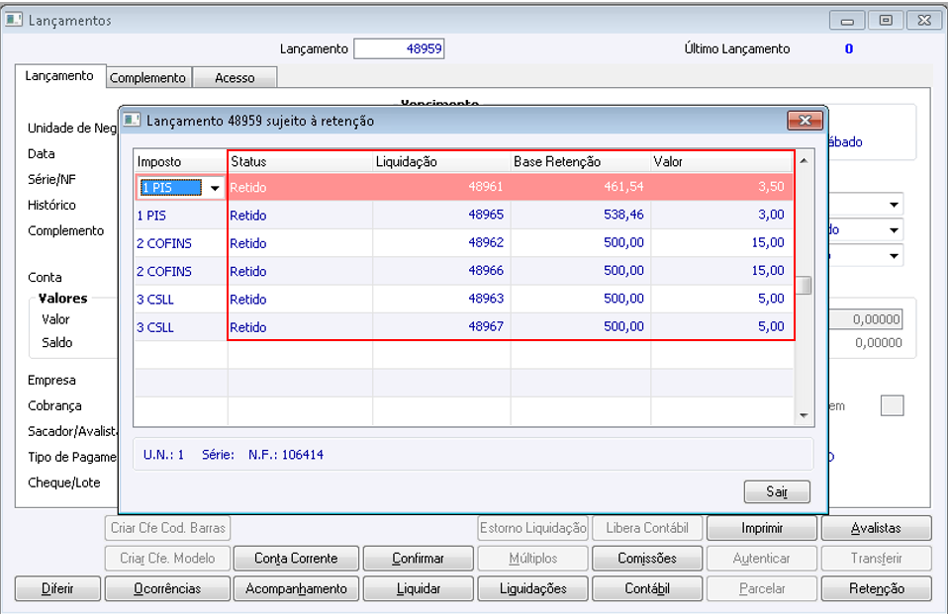Click the Confirmar button

(418, 559)
